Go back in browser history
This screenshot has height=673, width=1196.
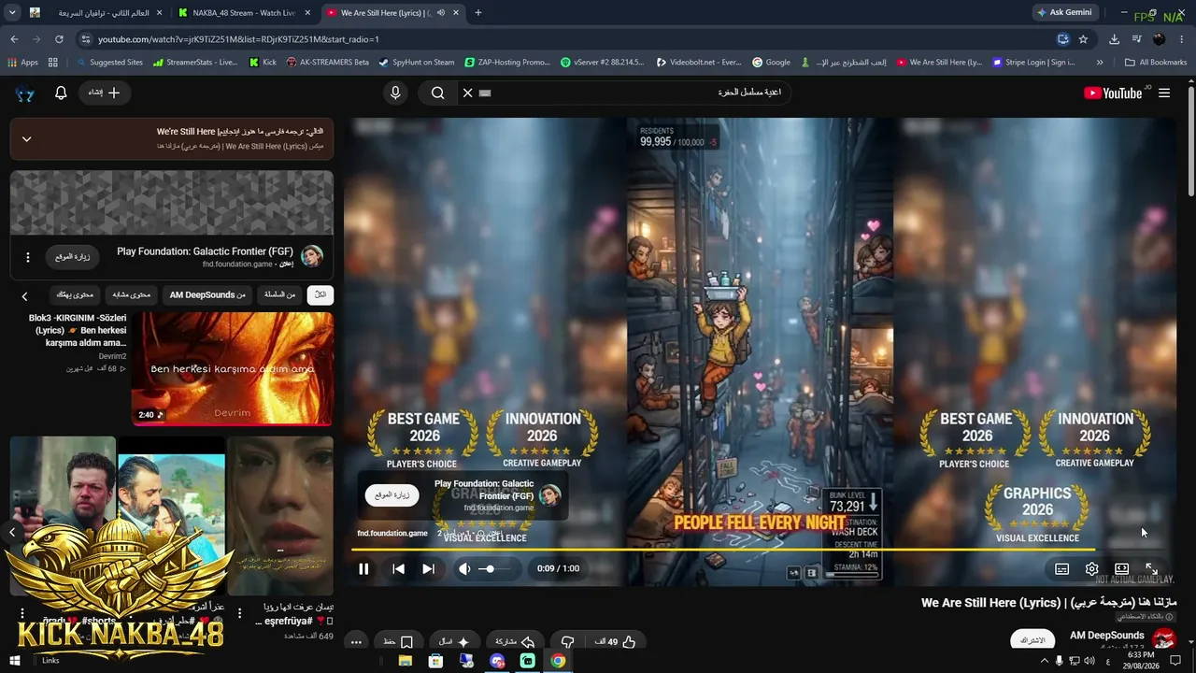coord(14,39)
